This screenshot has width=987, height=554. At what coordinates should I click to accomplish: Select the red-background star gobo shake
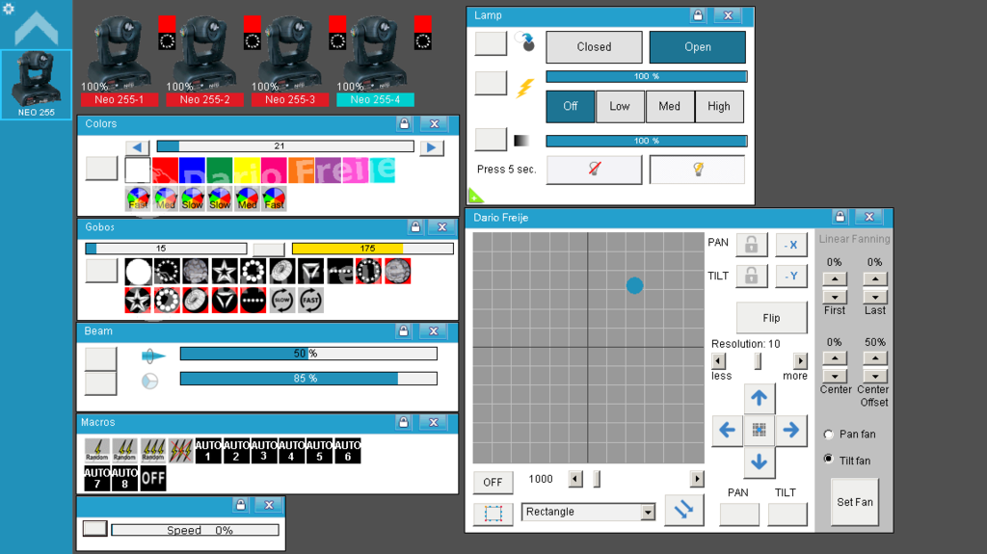click(x=138, y=301)
